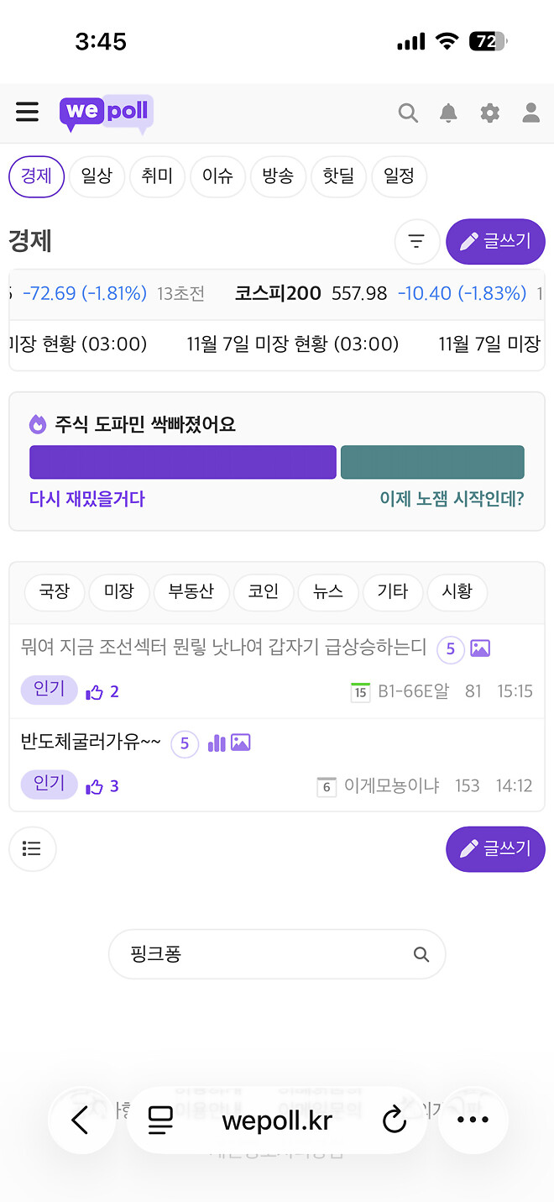This screenshot has height=1202, width=554.
Task: Open the filter/sort icon beside 경제 heading
Action: [x=417, y=241]
